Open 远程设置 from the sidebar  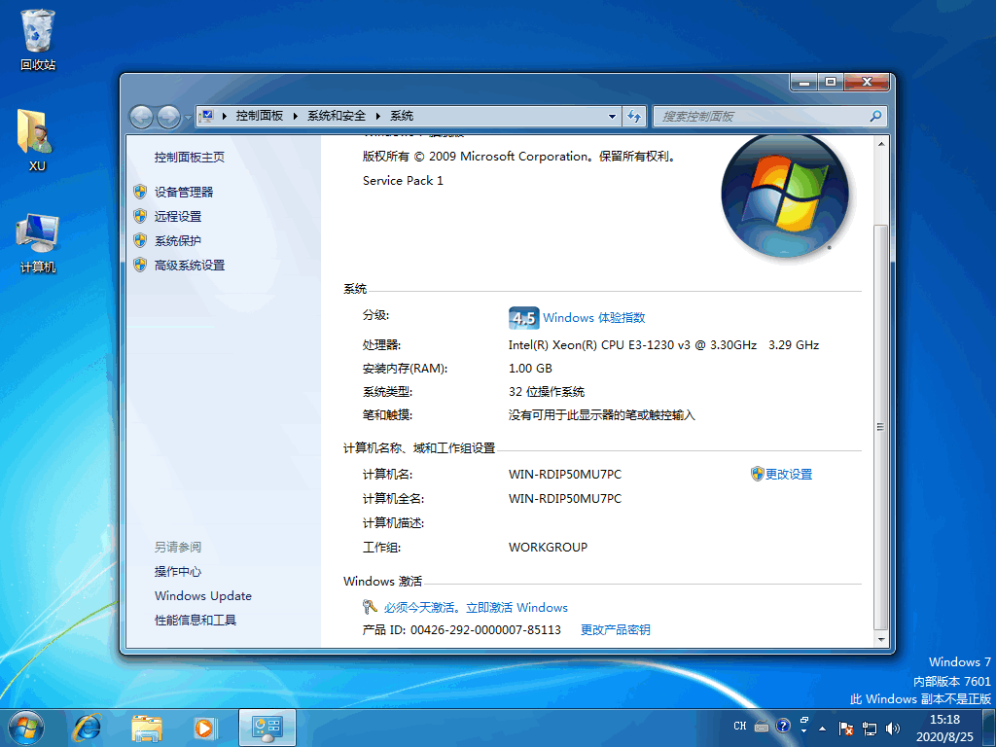click(178, 216)
